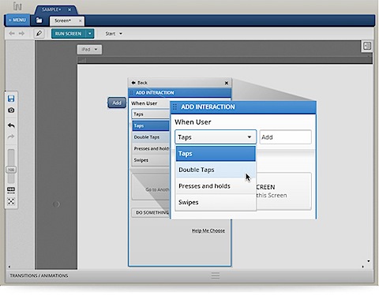Select Presses and holds option
The width and height of the screenshot is (379, 295).
click(x=216, y=186)
